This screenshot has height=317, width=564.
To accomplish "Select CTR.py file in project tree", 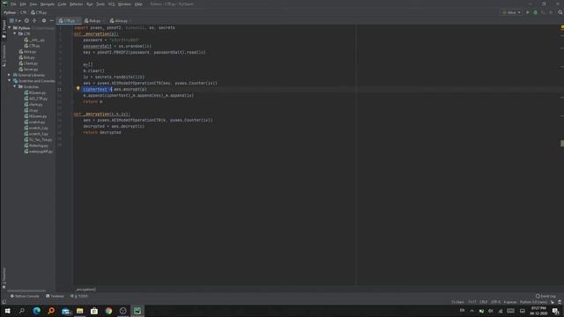I will [32, 46].
